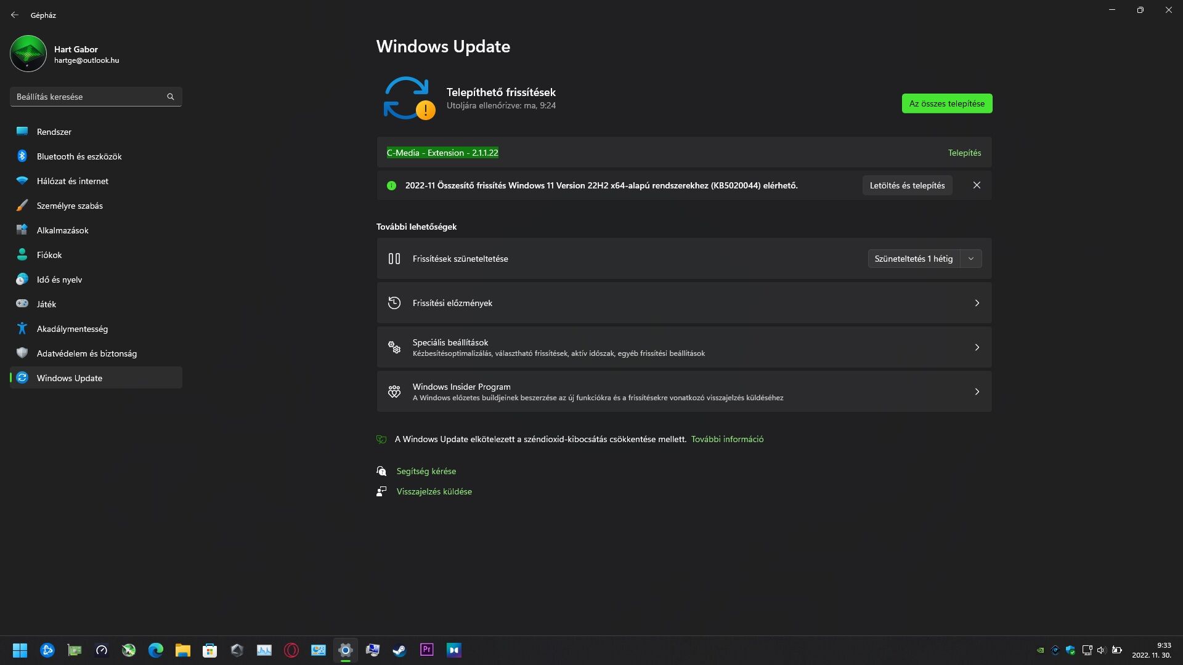Image resolution: width=1183 pixels, height=665 pixels.
Task: Open Speciális beállítások page
Action: click(684, 347)
